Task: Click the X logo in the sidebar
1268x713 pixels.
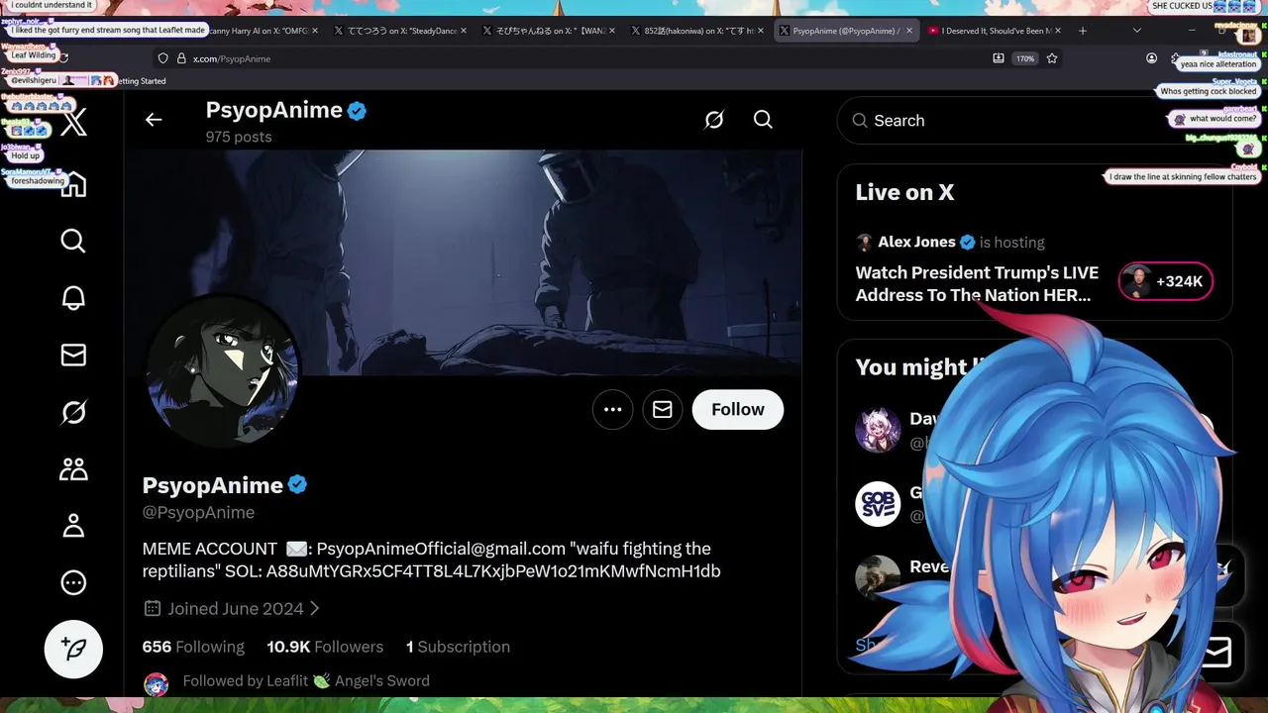Action: pos(73,124)
